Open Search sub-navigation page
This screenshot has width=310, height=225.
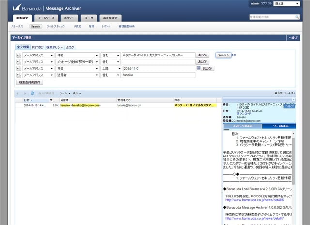coord(36,26)
